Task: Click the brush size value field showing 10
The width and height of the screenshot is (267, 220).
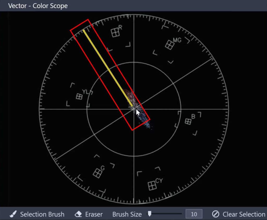Action: click(194, 214)
